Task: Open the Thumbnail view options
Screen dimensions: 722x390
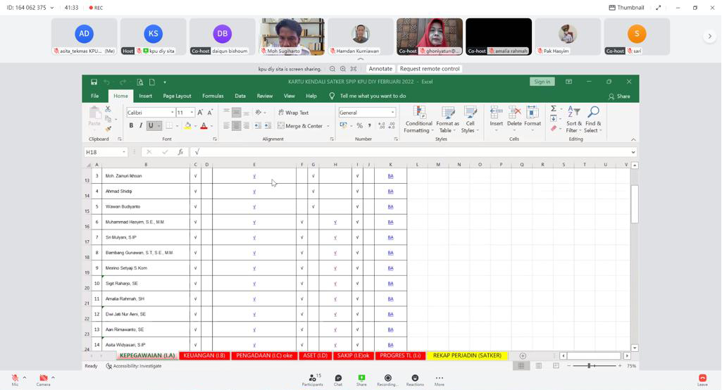Action: (626, 8)
